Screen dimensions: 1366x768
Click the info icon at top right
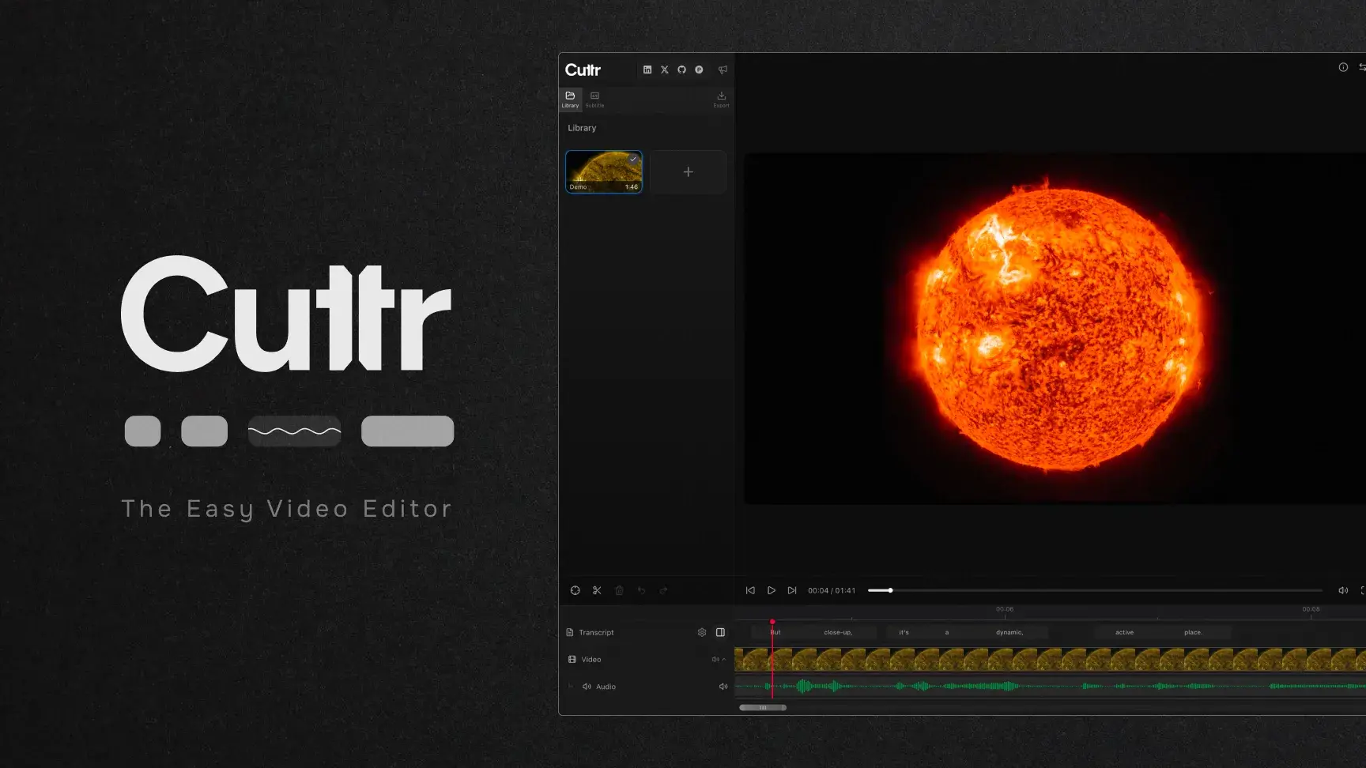(x=1343, y=67)
